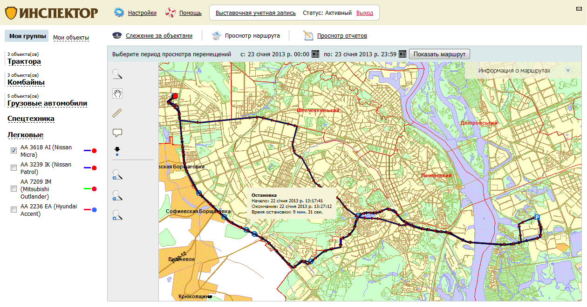587x307 pixels.
Task: Click the Help lifebuoy icon
Action: click(170, 13)
